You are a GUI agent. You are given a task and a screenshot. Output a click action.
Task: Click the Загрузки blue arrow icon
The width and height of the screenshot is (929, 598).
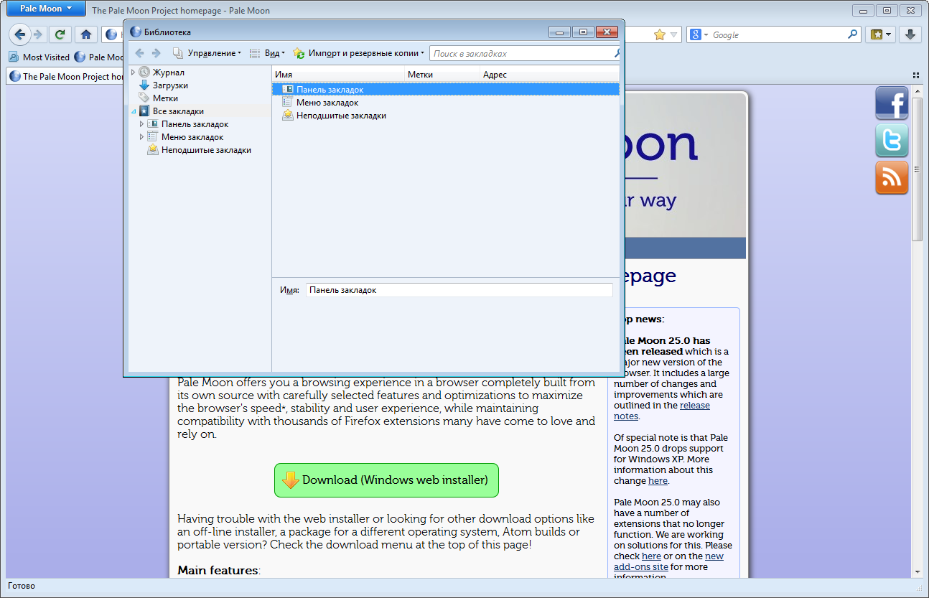pos(144,85)
